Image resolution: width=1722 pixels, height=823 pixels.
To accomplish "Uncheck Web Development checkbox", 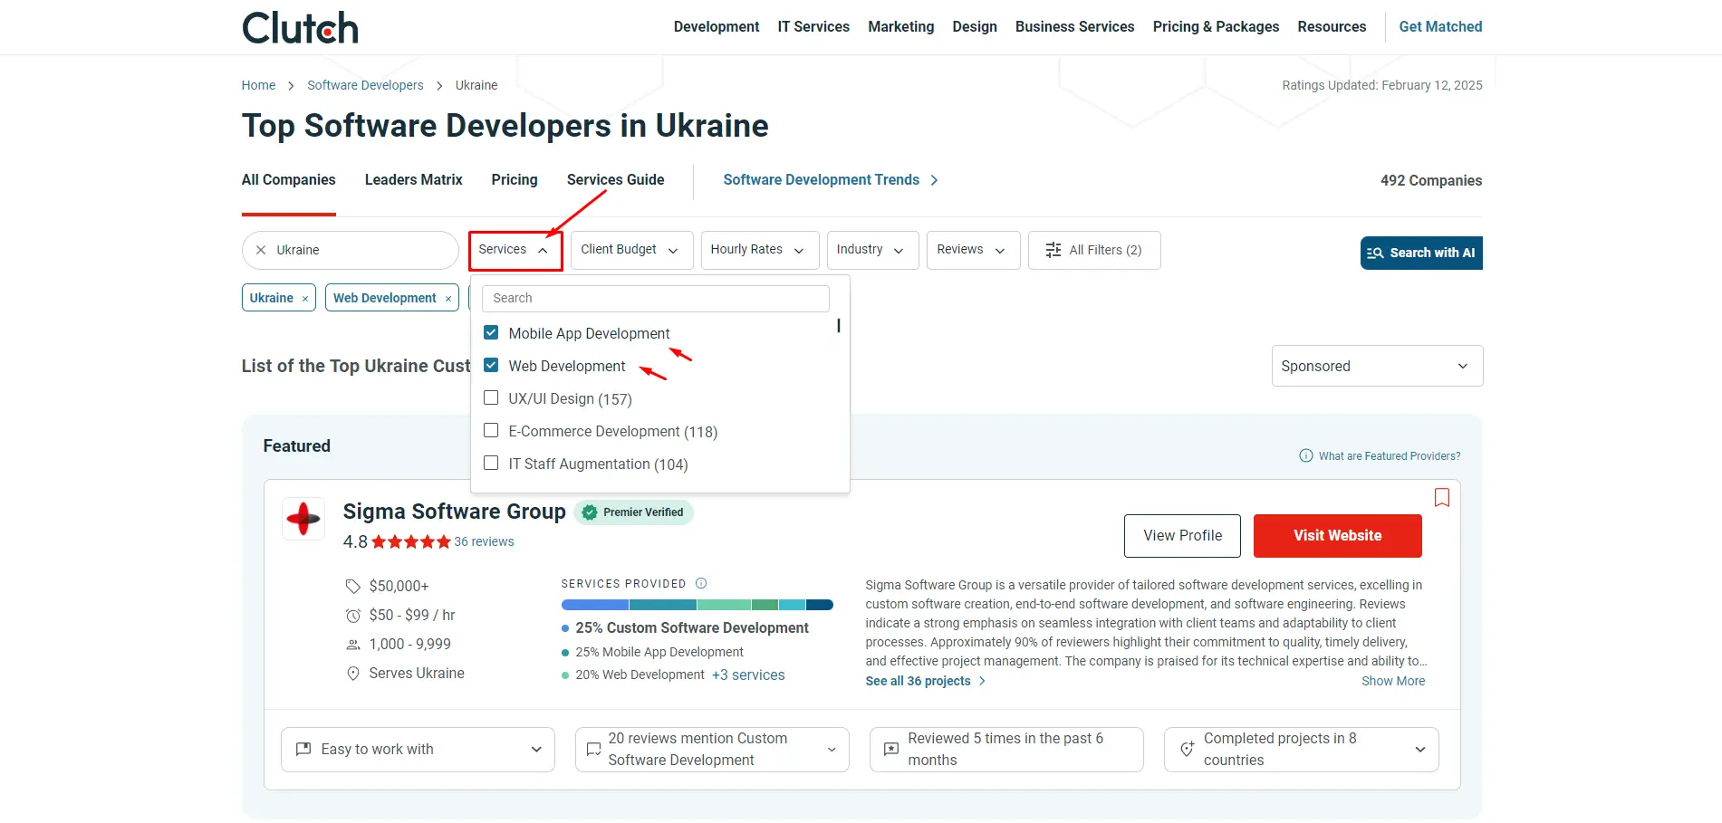I will coord(491,365).
